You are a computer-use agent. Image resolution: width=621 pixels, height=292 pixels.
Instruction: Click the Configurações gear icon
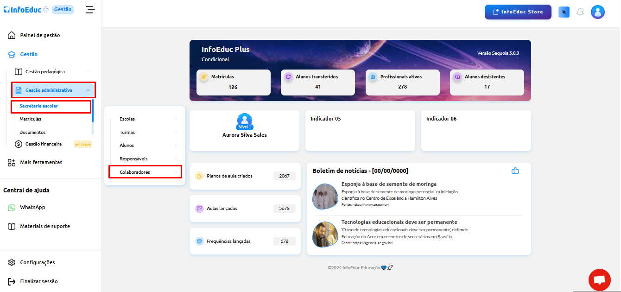pos(12,262)
